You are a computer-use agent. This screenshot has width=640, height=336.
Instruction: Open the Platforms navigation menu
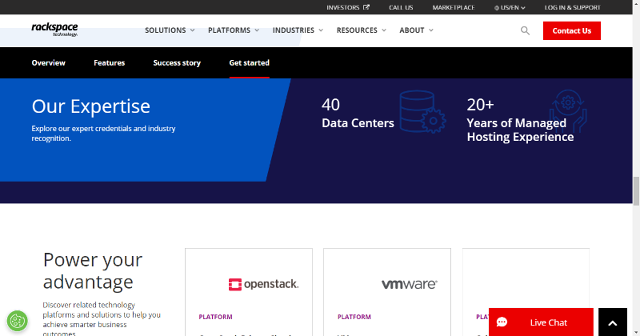pyautogui.click(x=234, y=30)
